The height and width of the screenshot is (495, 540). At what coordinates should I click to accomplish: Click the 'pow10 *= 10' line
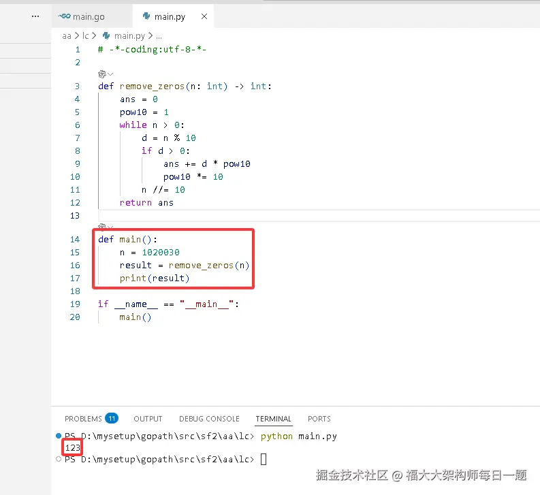pos(193,177)
